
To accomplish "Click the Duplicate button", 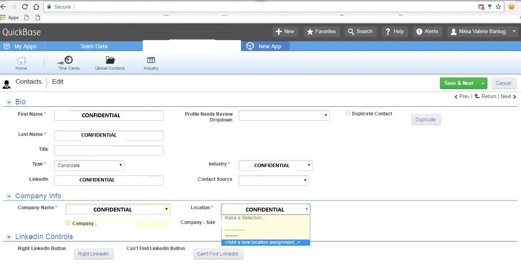I will (x=426, y=120).
